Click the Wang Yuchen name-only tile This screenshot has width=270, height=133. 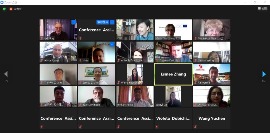point(212,118)
